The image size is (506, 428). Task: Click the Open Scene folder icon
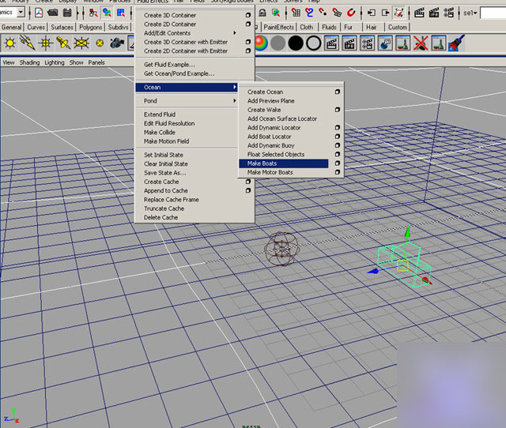pos(53,13)
